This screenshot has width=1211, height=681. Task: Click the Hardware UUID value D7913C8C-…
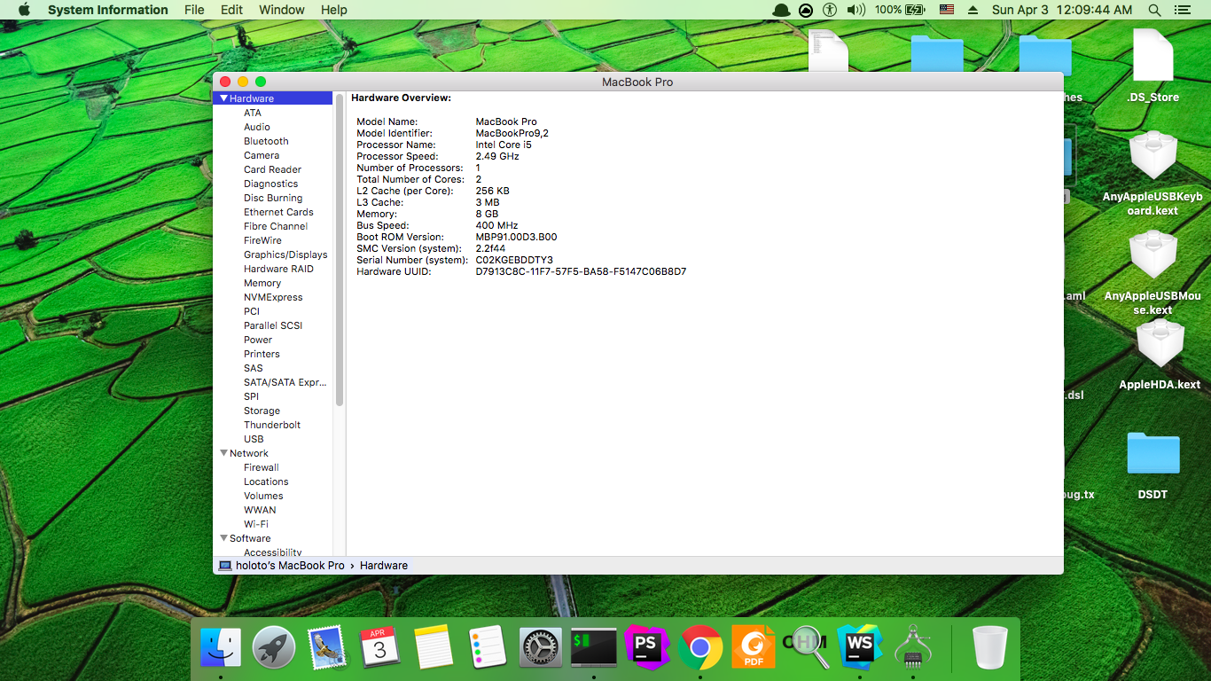581,271
